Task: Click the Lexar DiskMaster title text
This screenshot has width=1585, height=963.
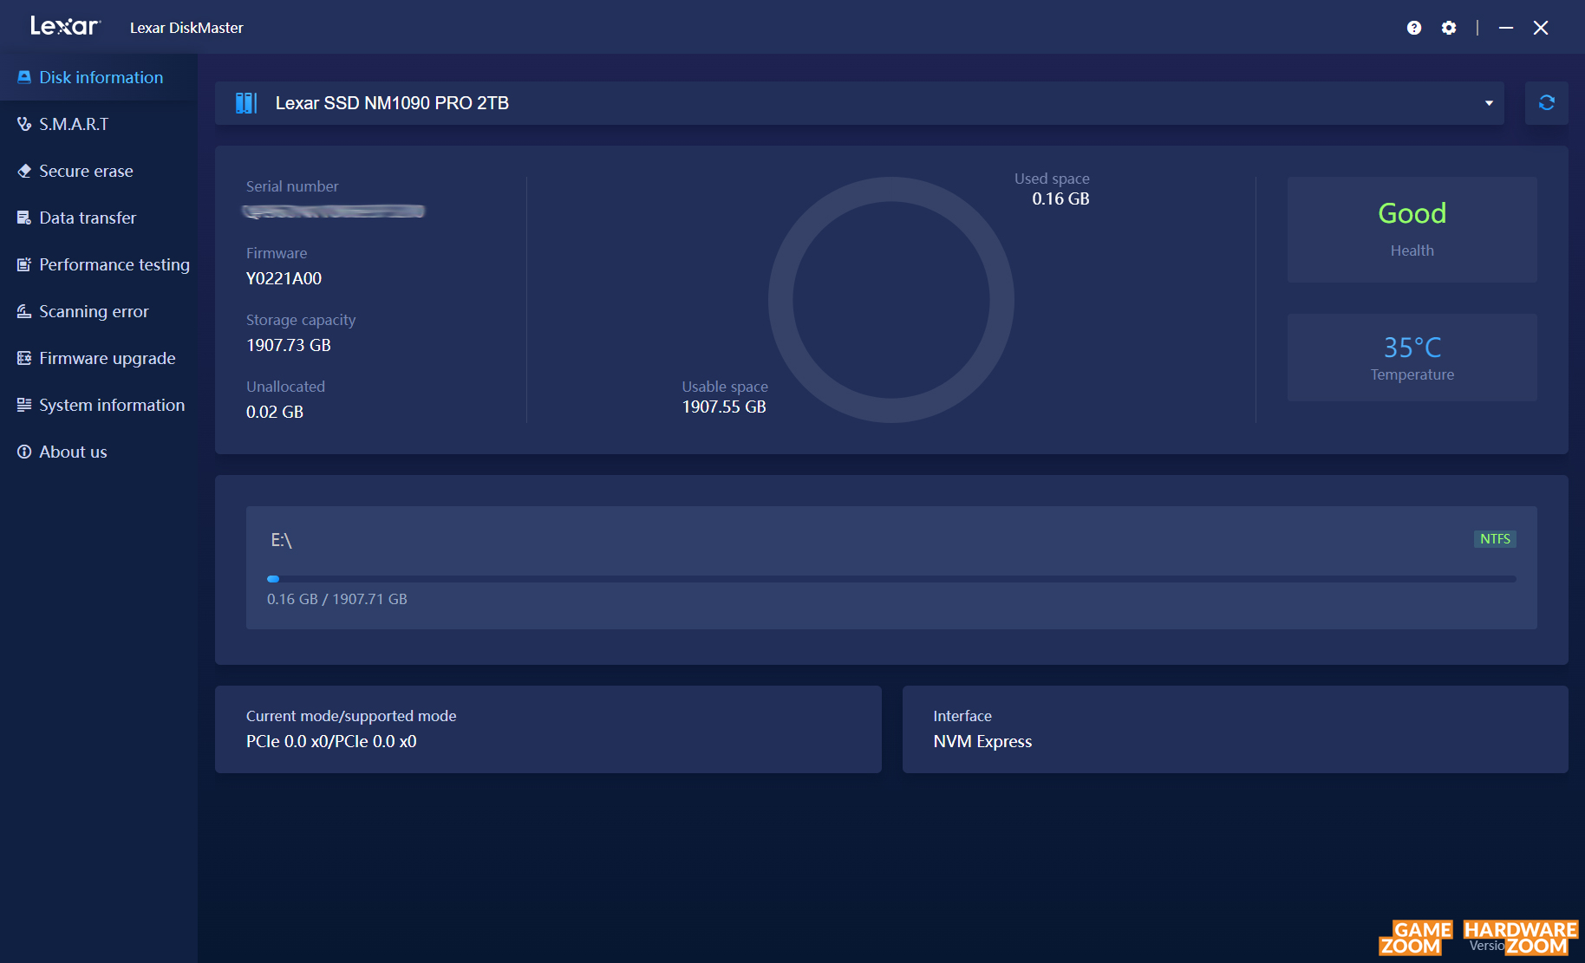Action: click(x=186, y=28)
